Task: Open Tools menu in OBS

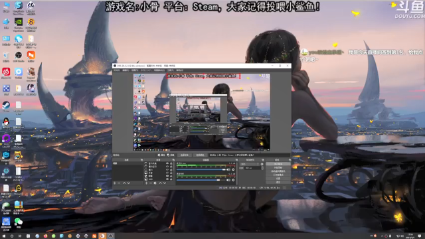Action: [171, 70]
